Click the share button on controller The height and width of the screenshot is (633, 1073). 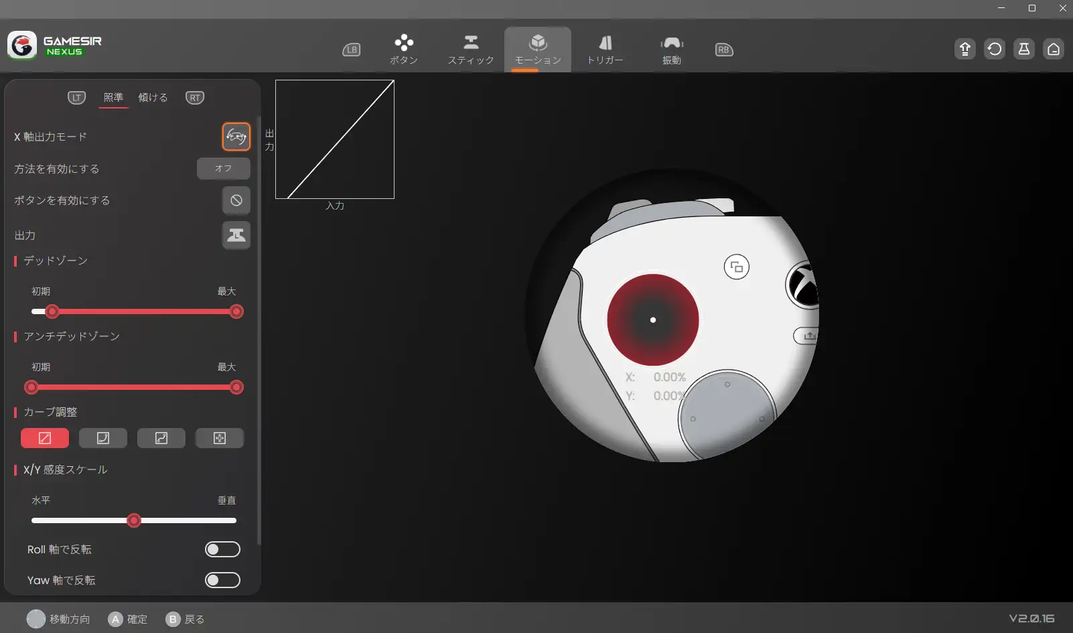807,336
